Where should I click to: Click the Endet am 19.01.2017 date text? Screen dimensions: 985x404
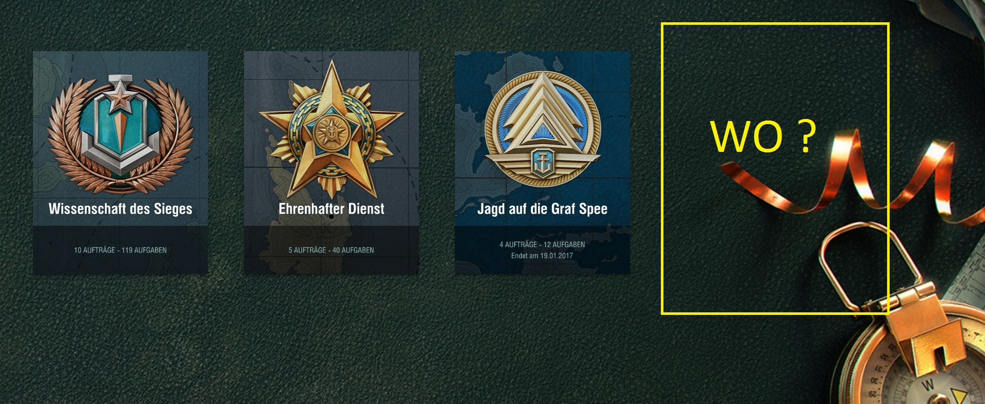click(542, 256)
